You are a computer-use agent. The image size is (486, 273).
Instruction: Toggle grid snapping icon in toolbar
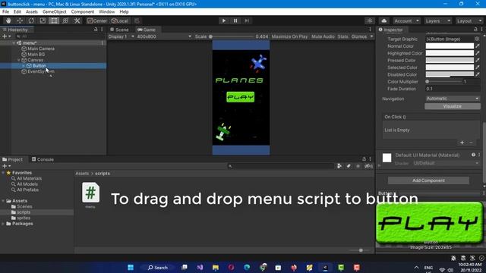point(137,20)
